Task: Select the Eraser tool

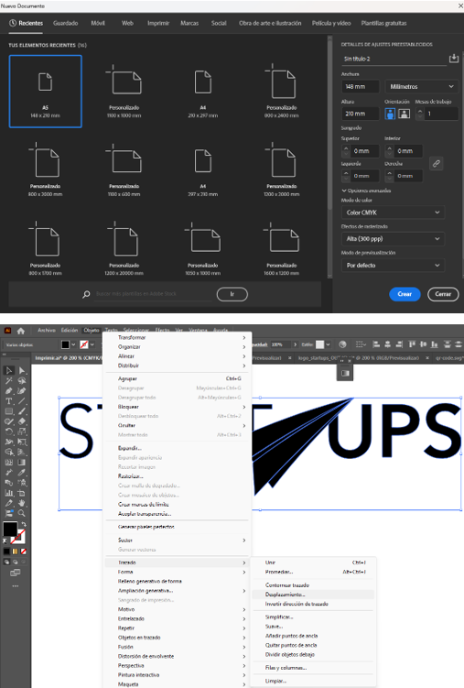Action: [x=22, y=421]
